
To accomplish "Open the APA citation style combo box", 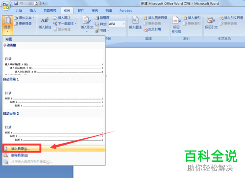I will click(117, 24).
